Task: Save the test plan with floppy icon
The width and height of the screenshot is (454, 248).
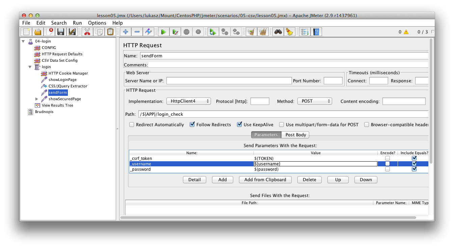Action: (61, 32)
